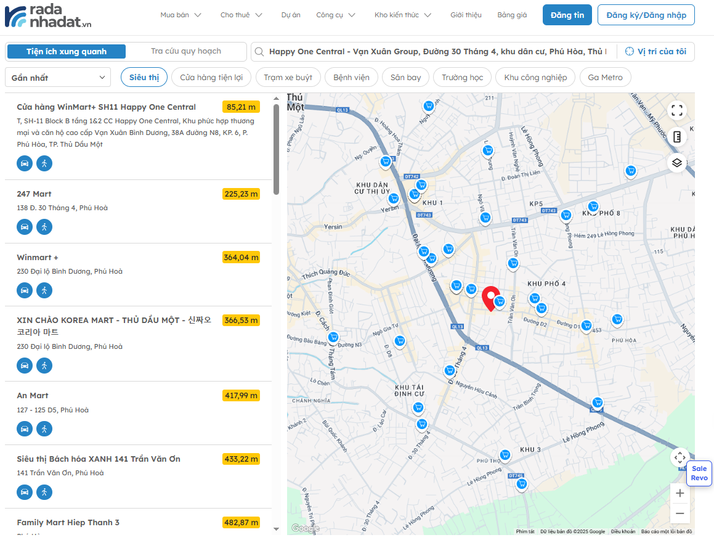Click car icon under Winmart + entry
The height and width of the screenshot is (540, 714).
(x=25, y=290)
